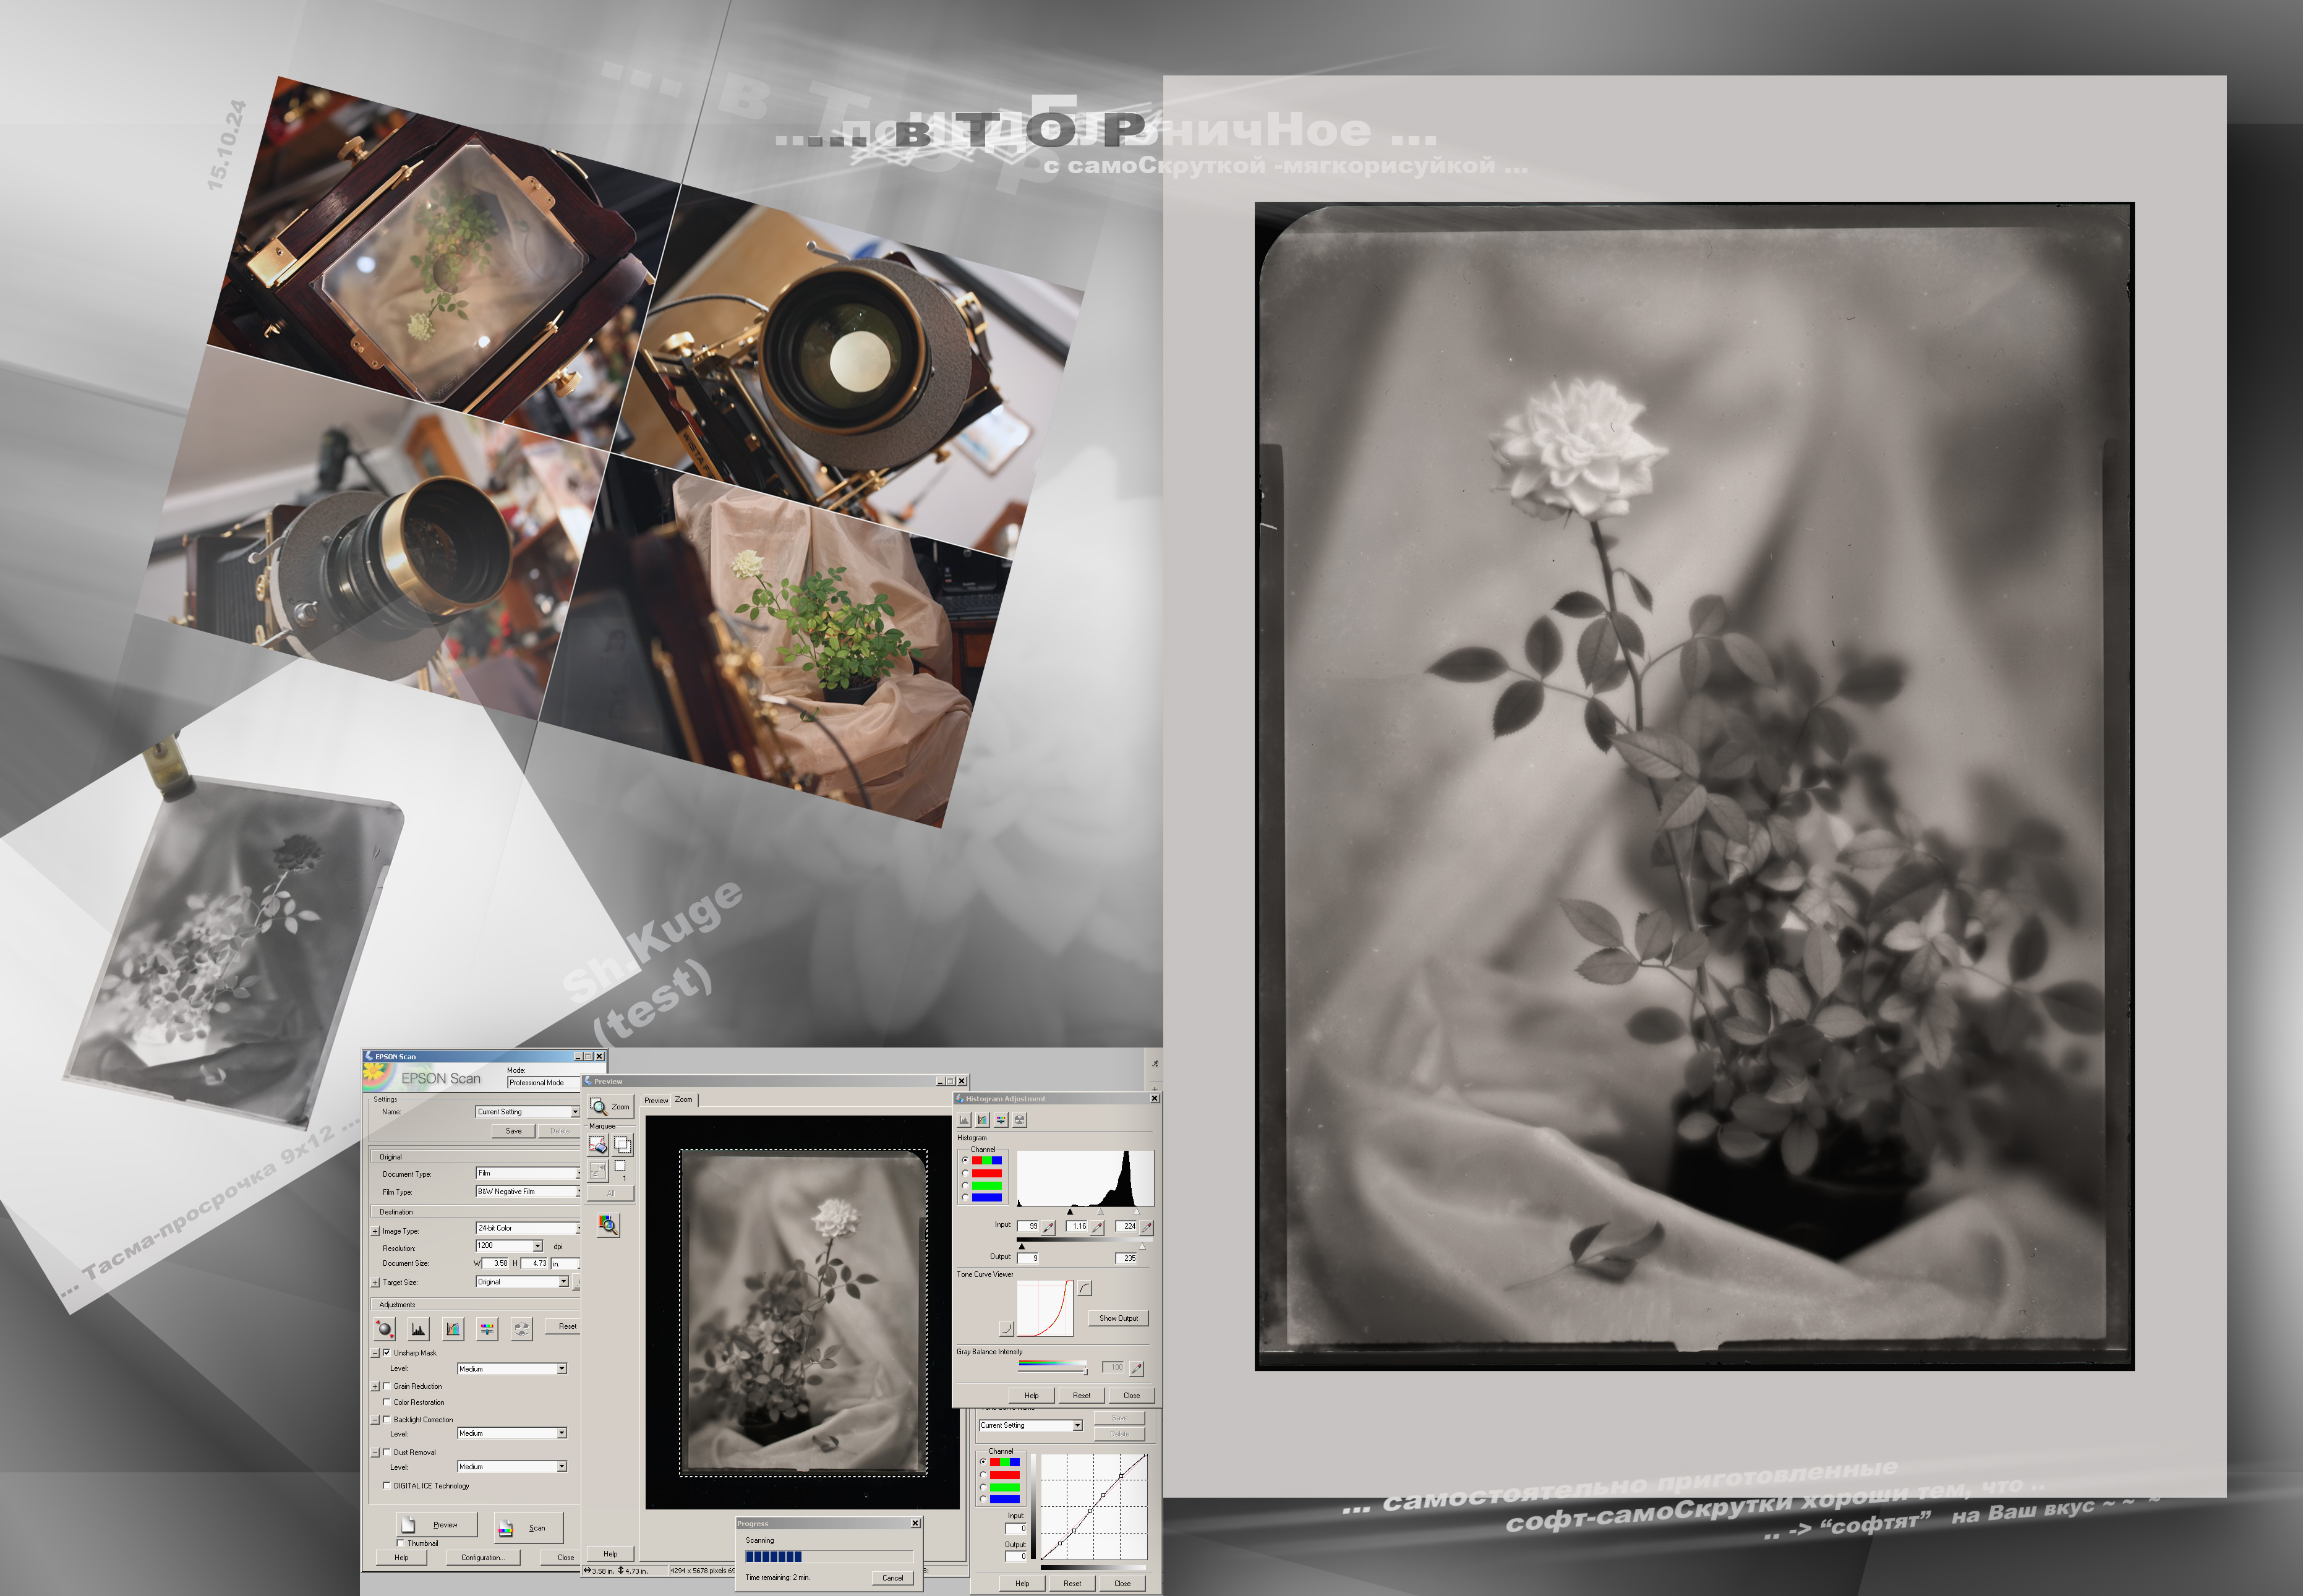Enable DIGITAL ICE Technology checkbox
The width and height of the screenshot is (2303, 1596).
tap(386, 1485)
